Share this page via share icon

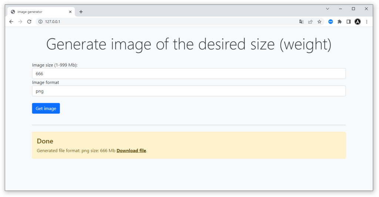(x=311, y=22)
